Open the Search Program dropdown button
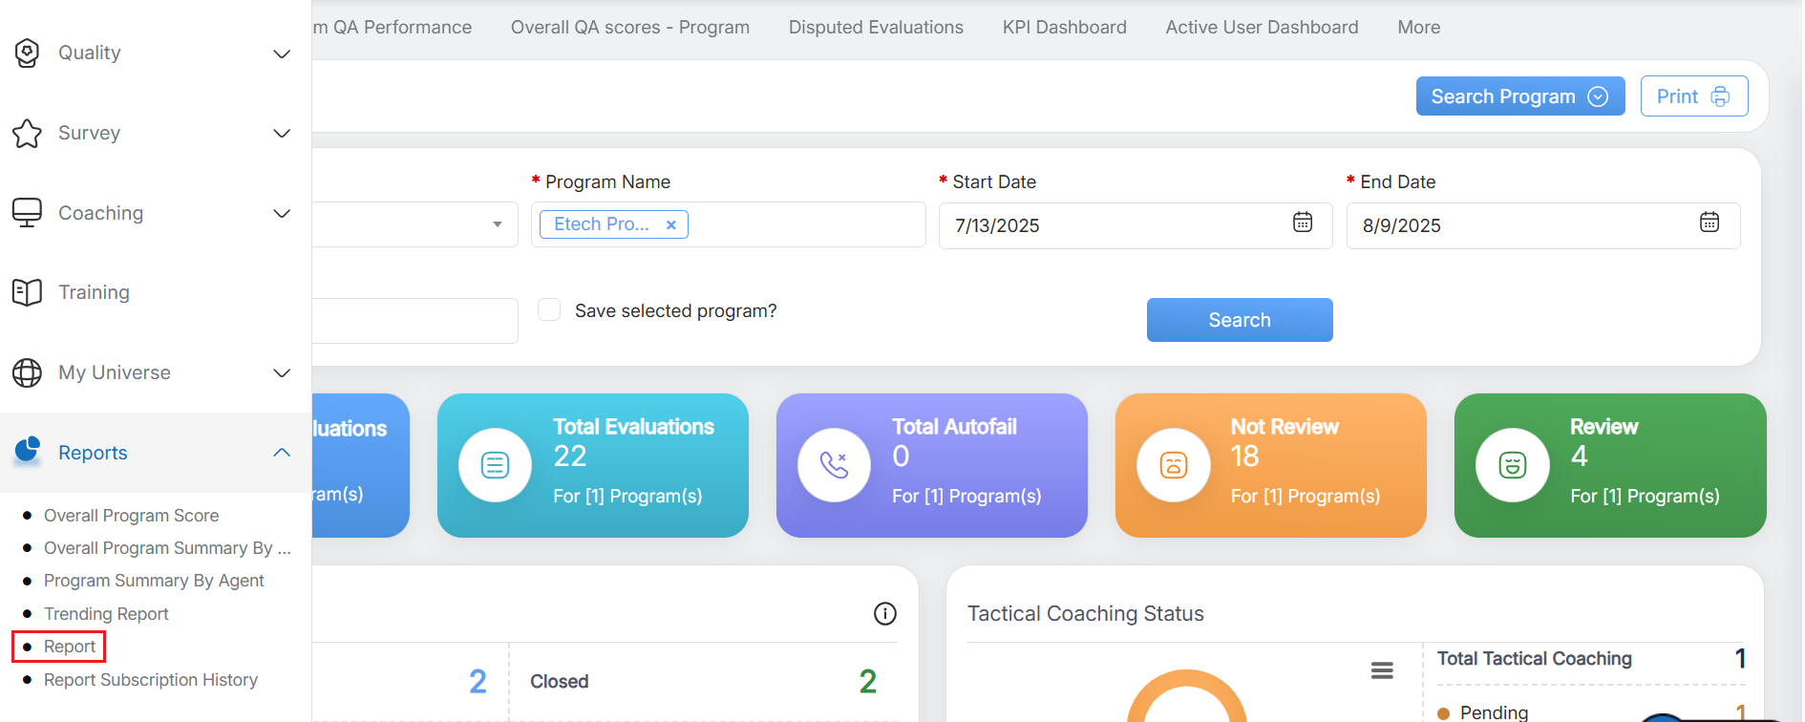The height and width of the screenshot is (722, 1805). pos(1519,96)
